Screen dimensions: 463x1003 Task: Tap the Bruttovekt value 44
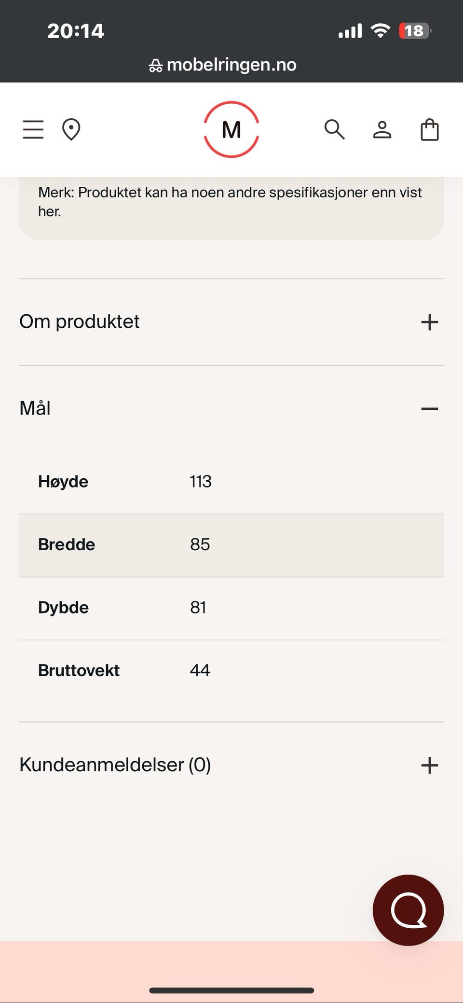tap(200, 670)
